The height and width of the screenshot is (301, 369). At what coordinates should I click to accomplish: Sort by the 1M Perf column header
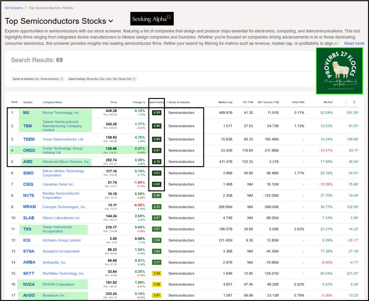(x=327, y=102)
